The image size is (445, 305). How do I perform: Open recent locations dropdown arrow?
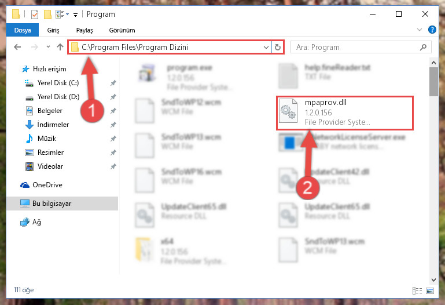click(x=48, y=47)
